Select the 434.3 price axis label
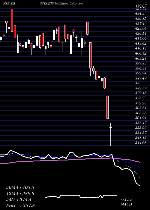This screenshot has width=150, height=210. [x=139, y=14]
